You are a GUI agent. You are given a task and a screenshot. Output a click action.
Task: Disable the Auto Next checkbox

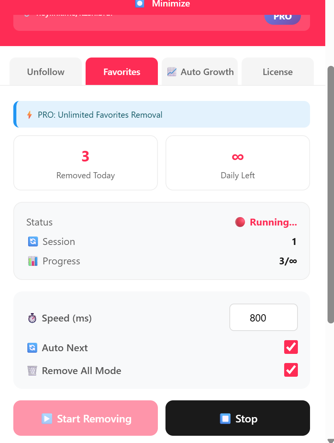291,347
